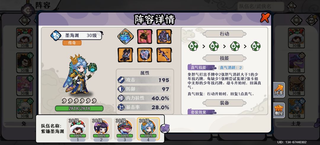Tap the first green healing action icon

click(x=193, y=46)
